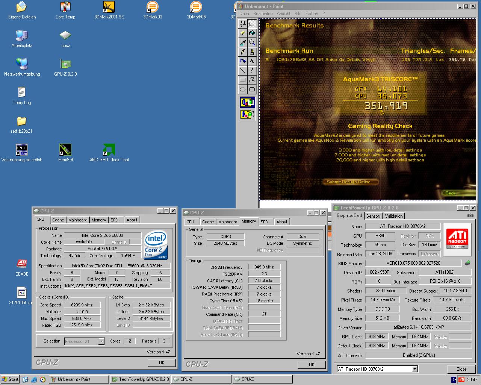
Task: Select the Line tool in Paint
Action: point(243,71)
